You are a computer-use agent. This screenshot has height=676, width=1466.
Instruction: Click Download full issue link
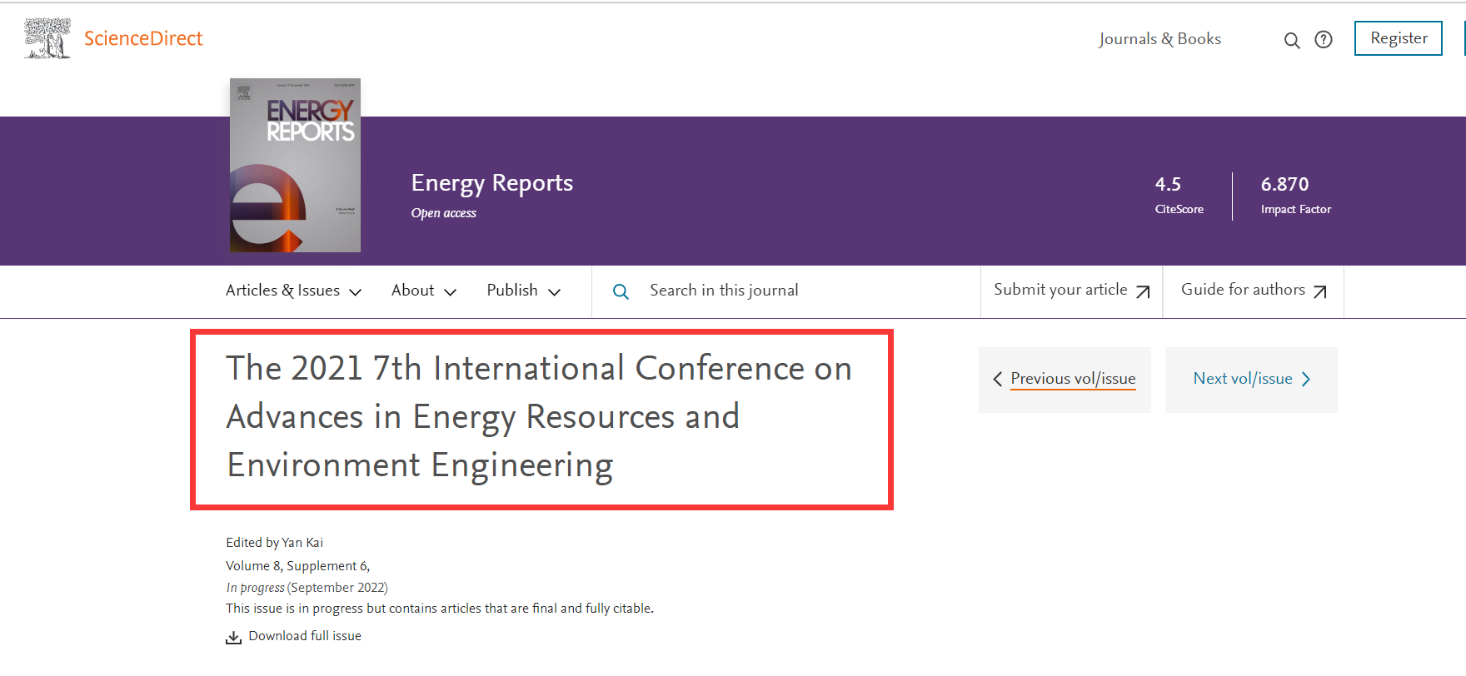pos(305,636)
